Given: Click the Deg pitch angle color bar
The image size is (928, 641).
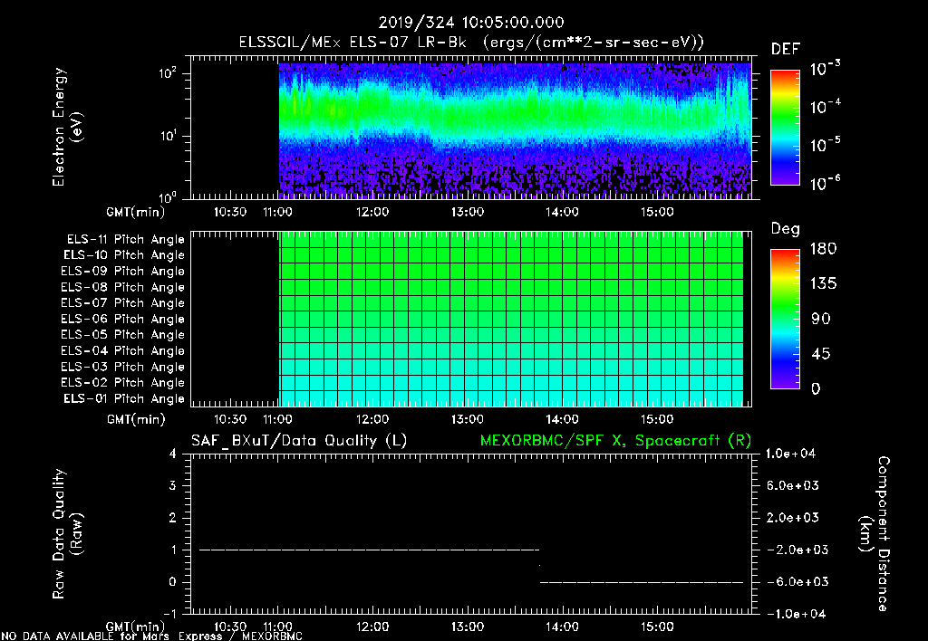Looking at the screenshot, I should tap(785, 319).
